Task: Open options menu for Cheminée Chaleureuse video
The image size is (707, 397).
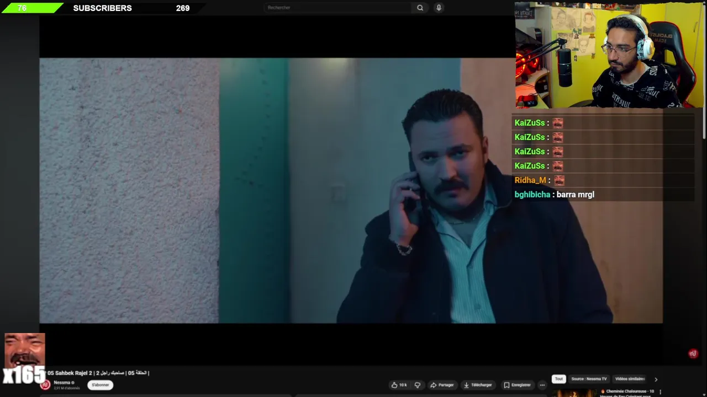Action: coord(660,392)
